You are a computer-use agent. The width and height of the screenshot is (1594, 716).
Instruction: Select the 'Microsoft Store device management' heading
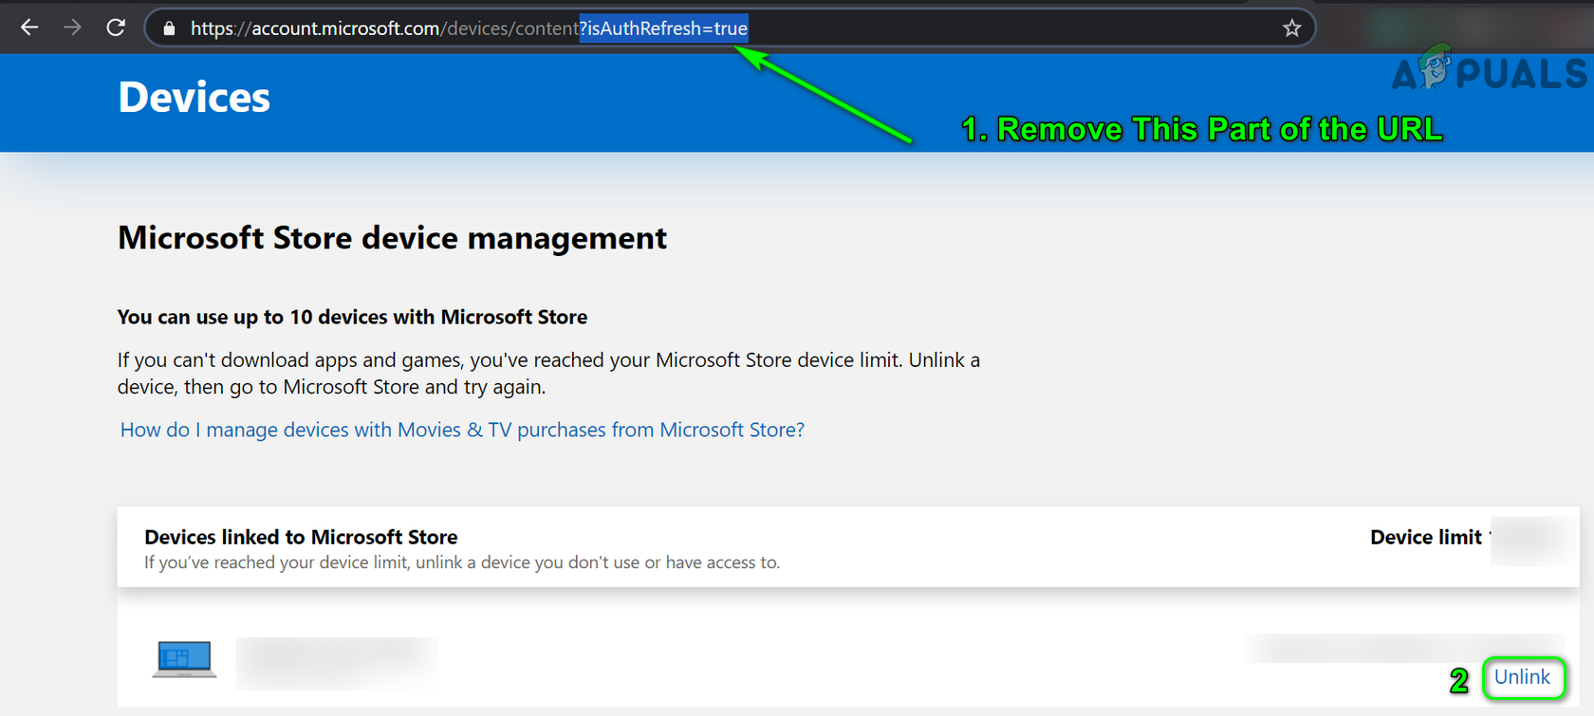tap(392, 237)
